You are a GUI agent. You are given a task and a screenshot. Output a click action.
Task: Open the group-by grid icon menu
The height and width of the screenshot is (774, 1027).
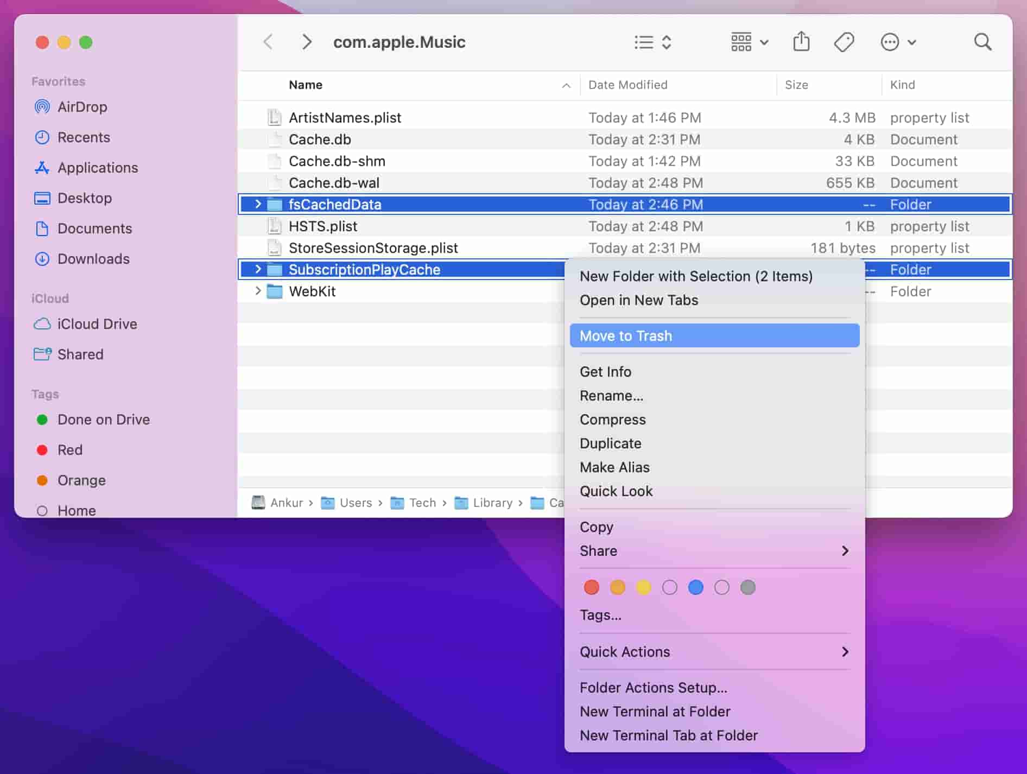point(749,42)
